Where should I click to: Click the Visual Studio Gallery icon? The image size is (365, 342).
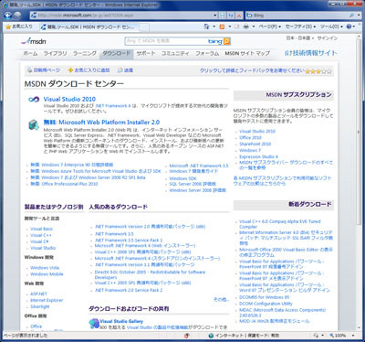[x=94, y=324]
